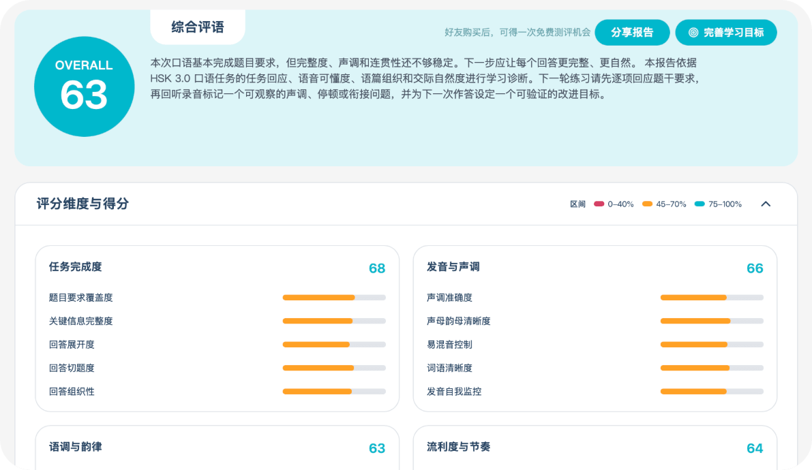Viewport: 812px width, 470px height.
Task: Click the orange 45–70% legend swatch
Action: pyautogui.click(x=647, y=204)
